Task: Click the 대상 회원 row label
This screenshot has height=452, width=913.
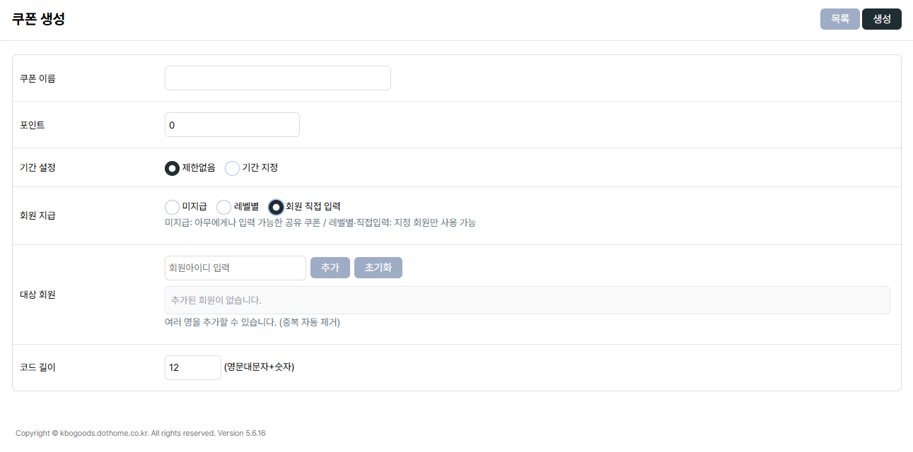Action: coord(37,295)
